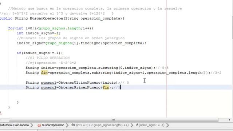Click the findSigne method call
This screenshot has height=131, width=233.
point(91,43)
